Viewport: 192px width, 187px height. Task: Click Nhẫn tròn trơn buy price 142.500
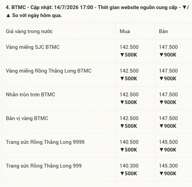pyautogui.click(x=129, y=95)
